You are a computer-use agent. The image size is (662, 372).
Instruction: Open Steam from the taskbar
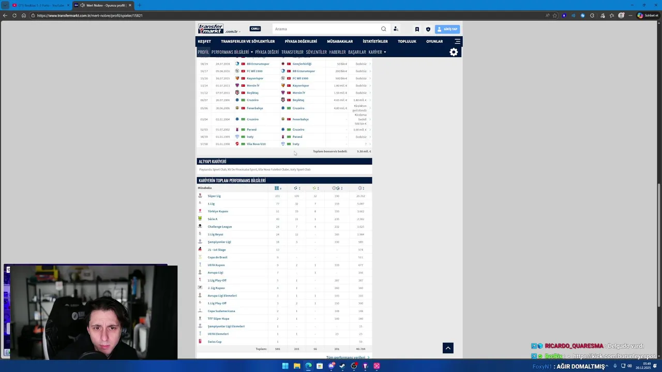point(342,366)
